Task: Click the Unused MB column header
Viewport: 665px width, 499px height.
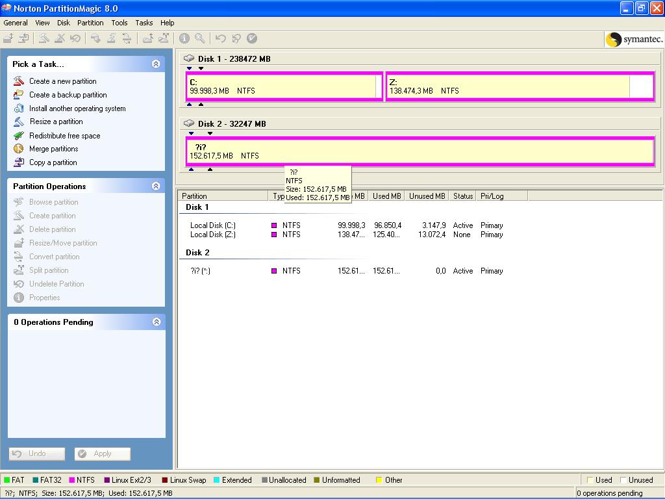Action: [427, 196]
